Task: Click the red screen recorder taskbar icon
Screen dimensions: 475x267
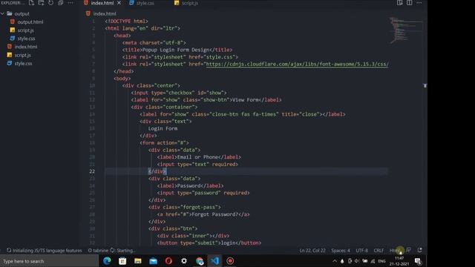Action: [x=230, y=261]
